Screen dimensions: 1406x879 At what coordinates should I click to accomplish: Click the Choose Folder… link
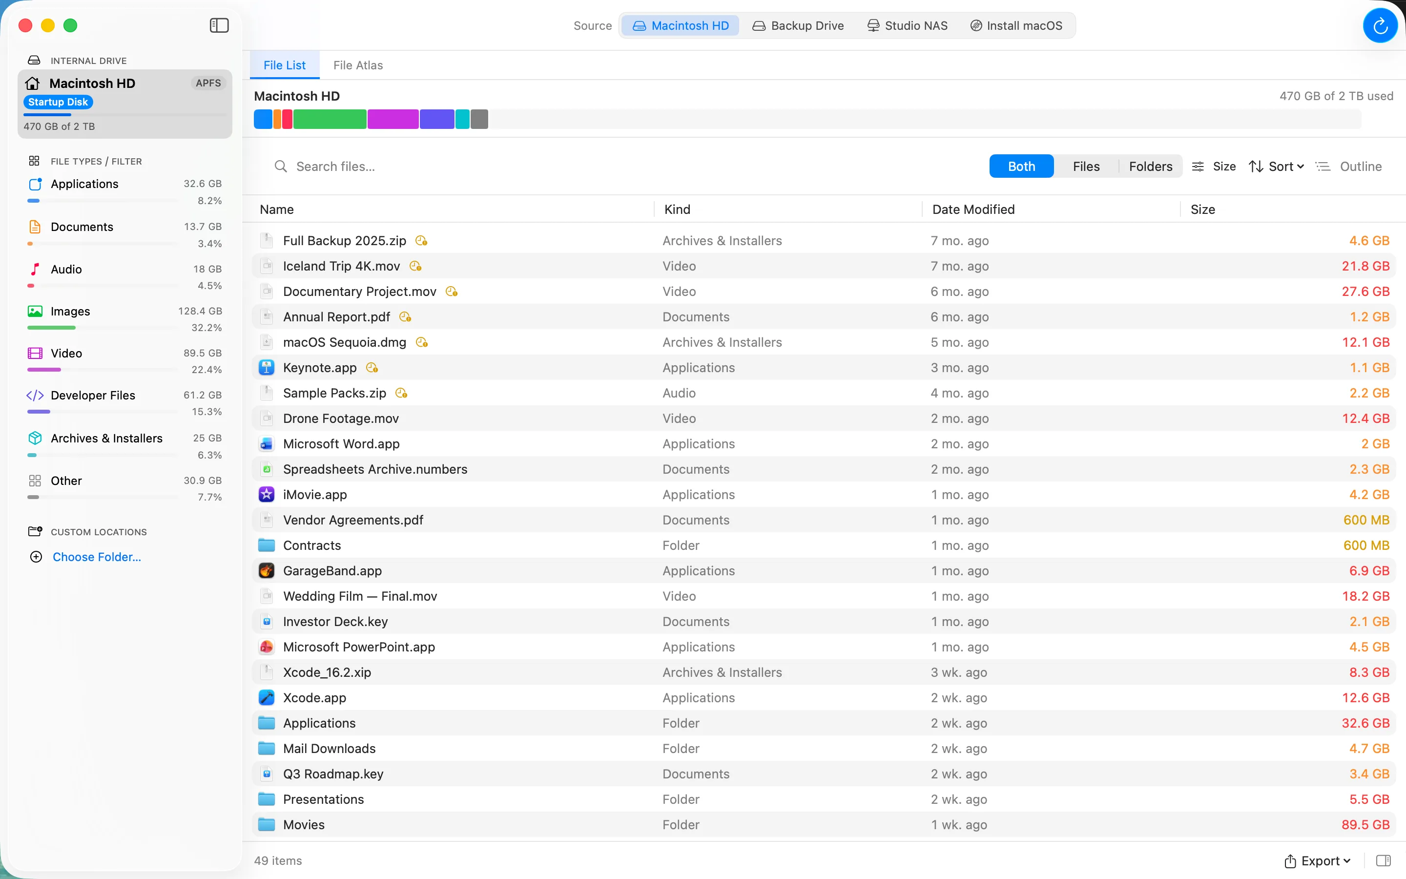click(97, 557)
